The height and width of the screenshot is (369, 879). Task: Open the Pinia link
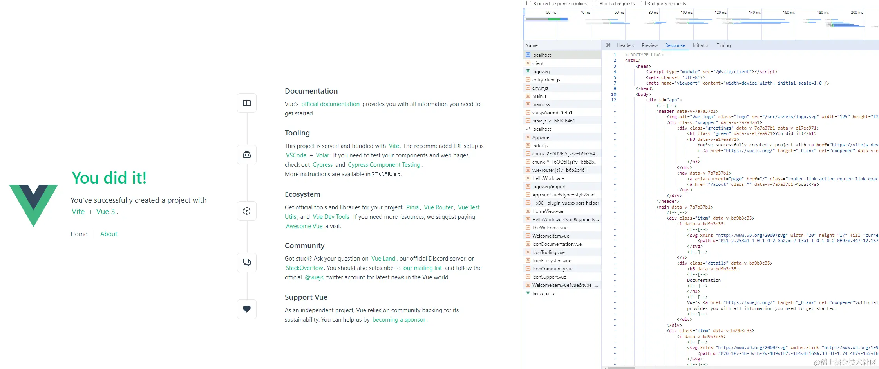(412, 207)
